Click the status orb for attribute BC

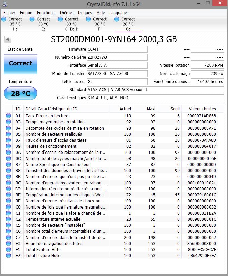tap(8, 183)
